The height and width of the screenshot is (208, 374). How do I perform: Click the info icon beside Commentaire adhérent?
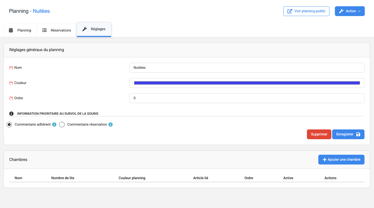click(x=54, y=125)
